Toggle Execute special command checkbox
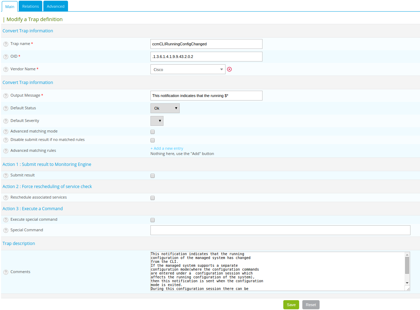 coord(153,220)
